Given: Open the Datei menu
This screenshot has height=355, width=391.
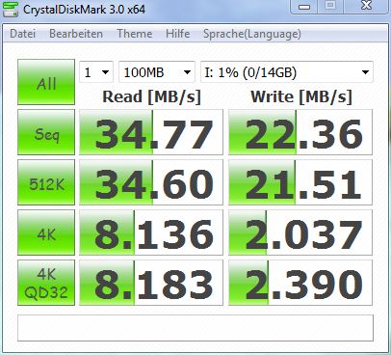Looking at the screenshot, I should click(22, 34).
